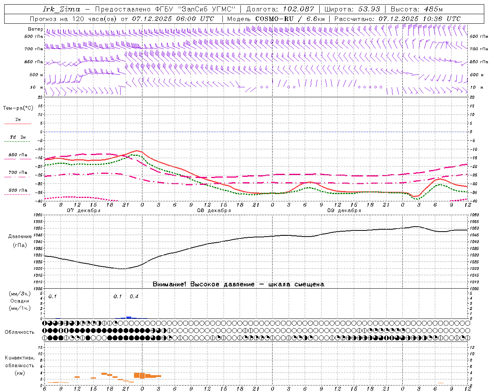Click the latitude value Широта: 53.93
This screenshot has height=392, width=490.
(x=352, y=9)
